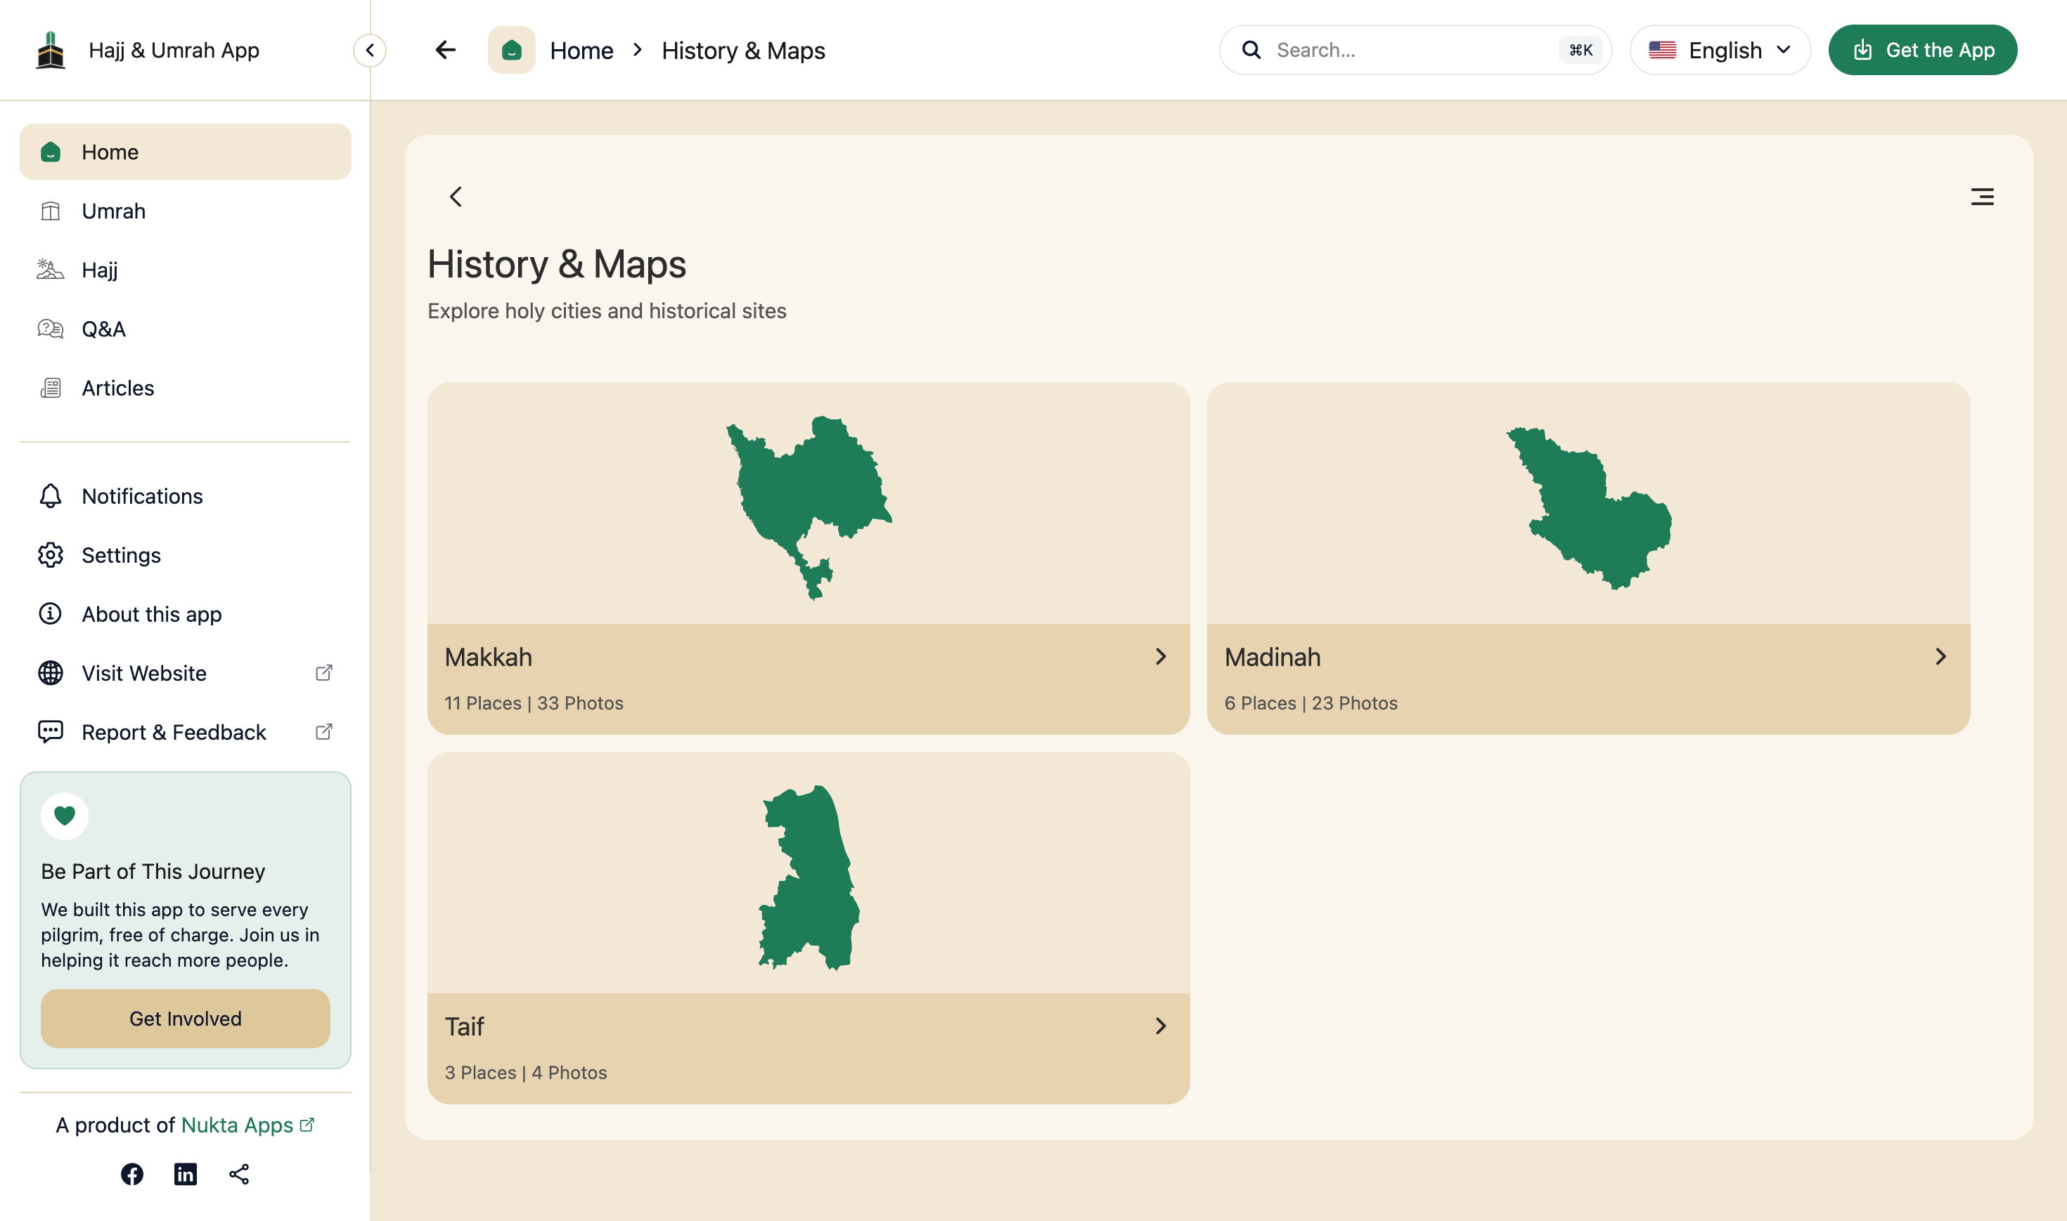Select Home in the sidebar
2067x1221 pixels.
185,152
